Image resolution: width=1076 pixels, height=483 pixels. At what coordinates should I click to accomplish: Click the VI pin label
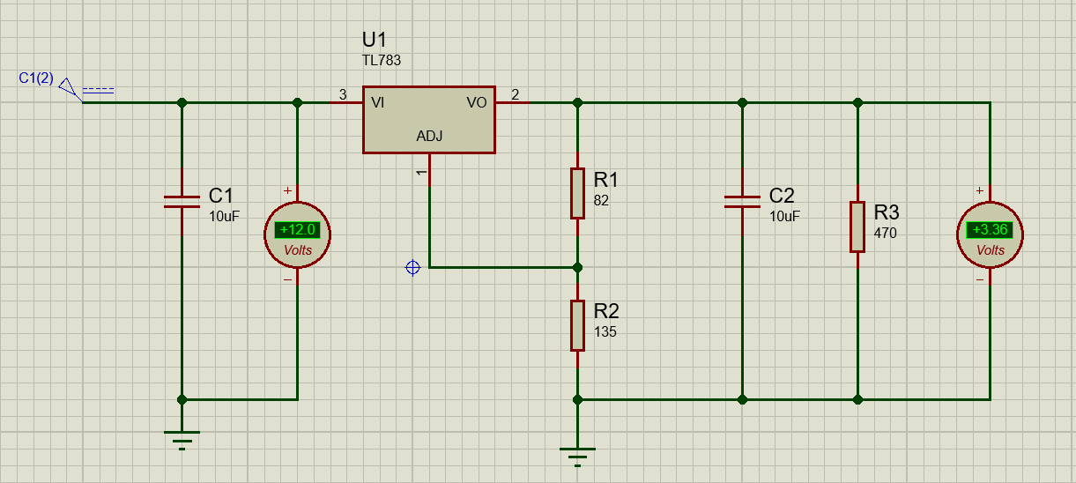[x=378, y=102]
